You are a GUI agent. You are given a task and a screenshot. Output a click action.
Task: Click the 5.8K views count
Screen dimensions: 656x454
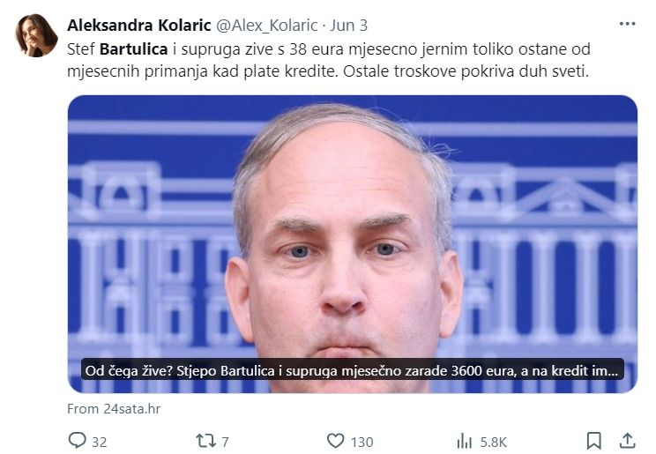coord(493,442)
